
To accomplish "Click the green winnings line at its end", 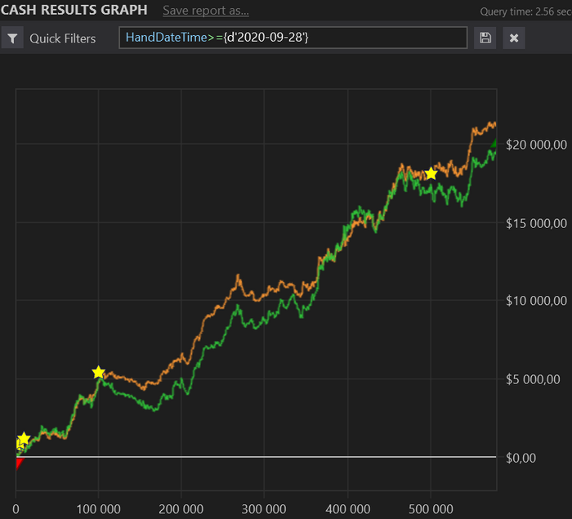I will point(494,154).
